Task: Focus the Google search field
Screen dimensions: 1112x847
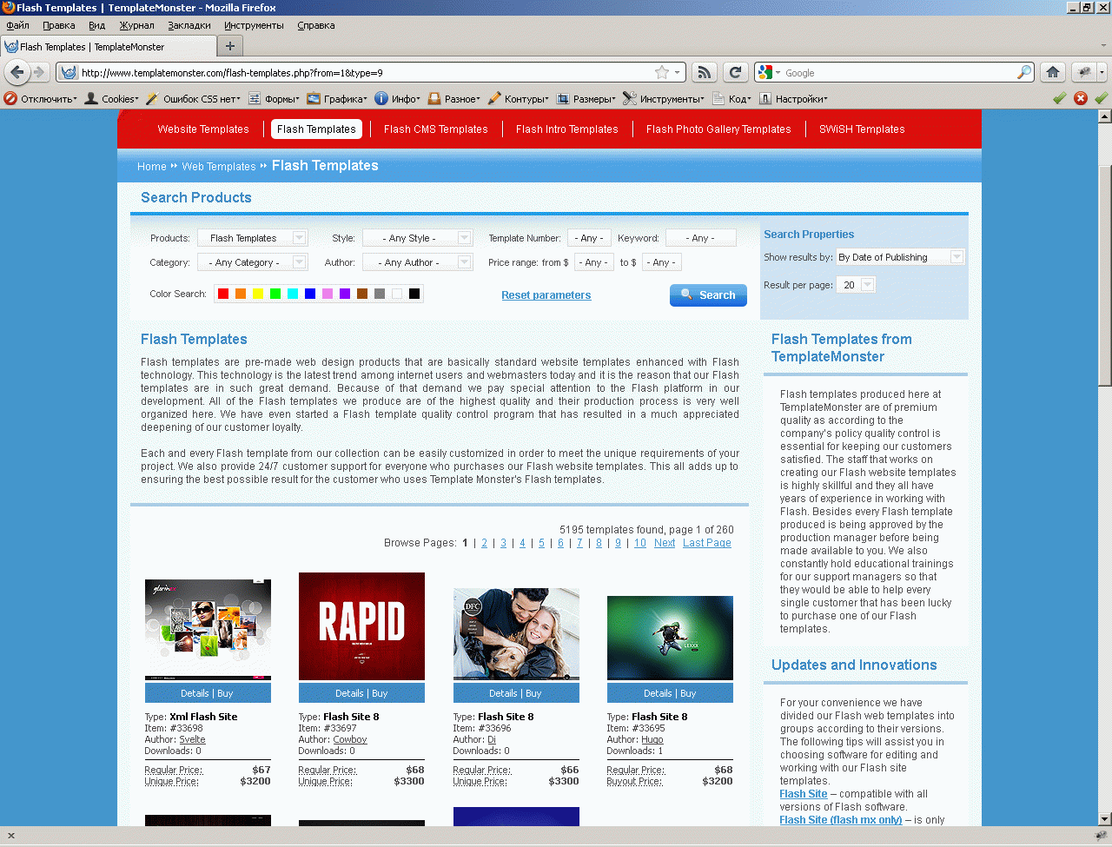Action: click(x=898, y=73)
